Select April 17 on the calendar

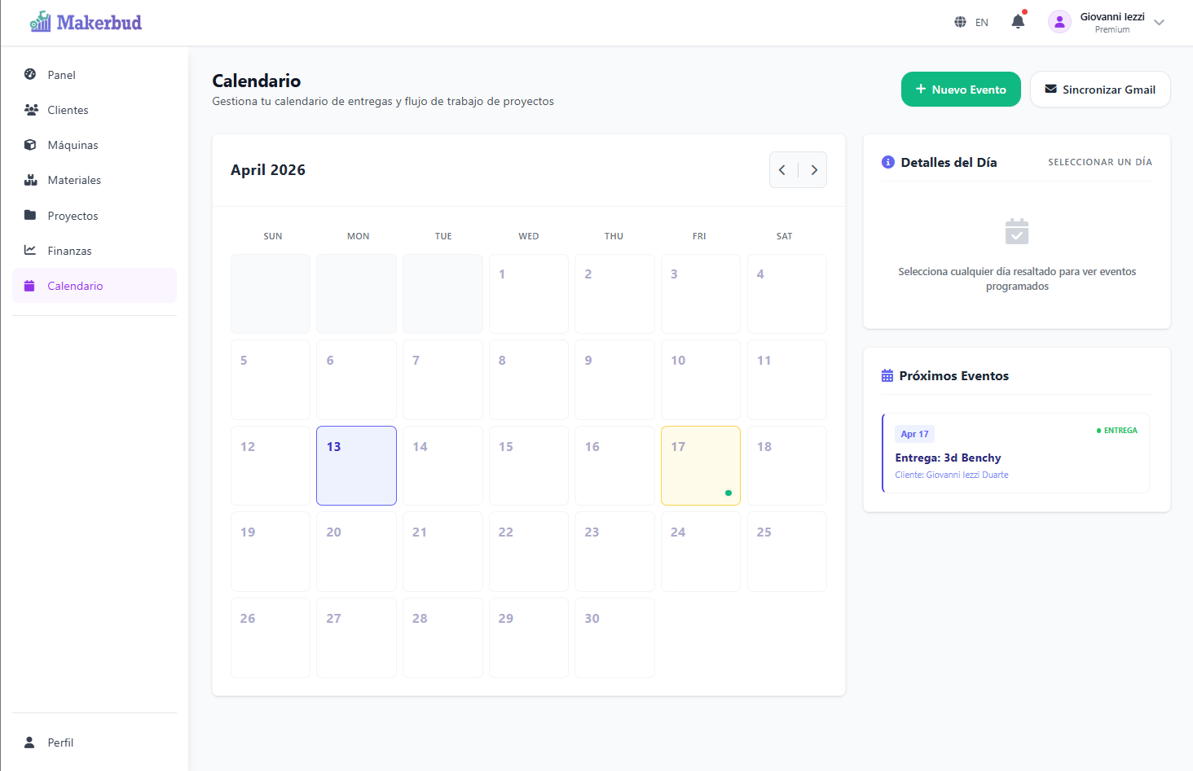tap(700, 465)
